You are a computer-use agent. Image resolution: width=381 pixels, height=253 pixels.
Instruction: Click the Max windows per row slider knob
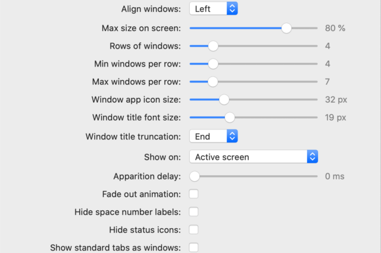coord(213,81)
